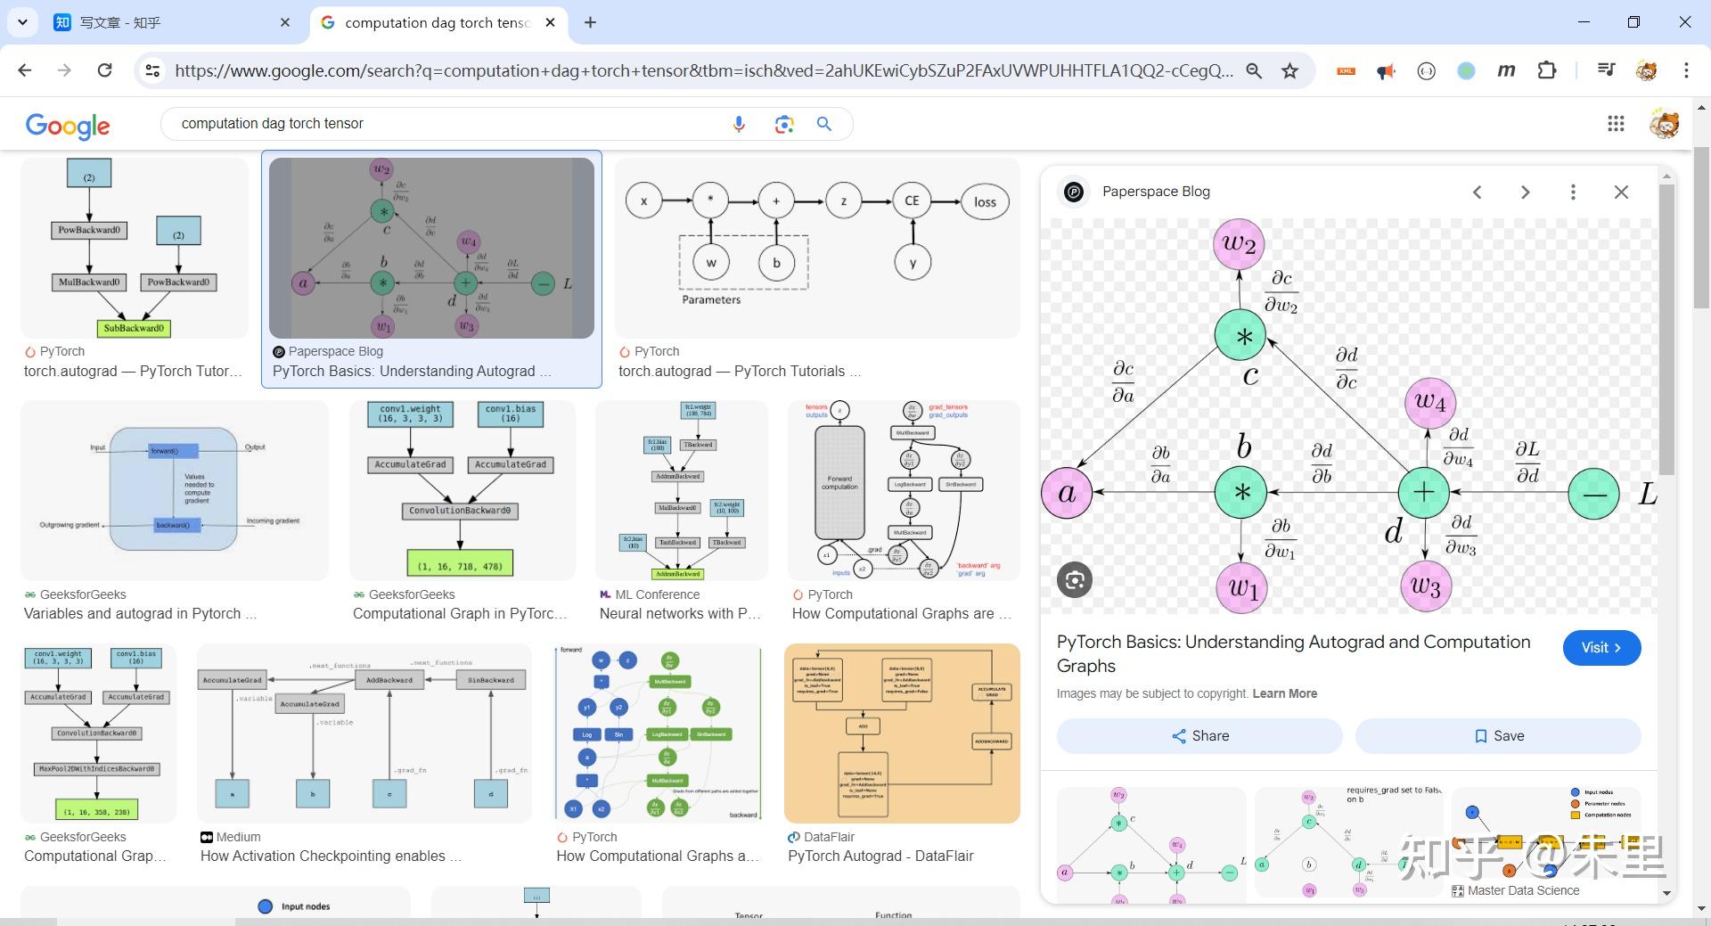Open PyTorch Basics: Understanding Autograd preview title
1711x926 pixels.
click(1293, 653)
